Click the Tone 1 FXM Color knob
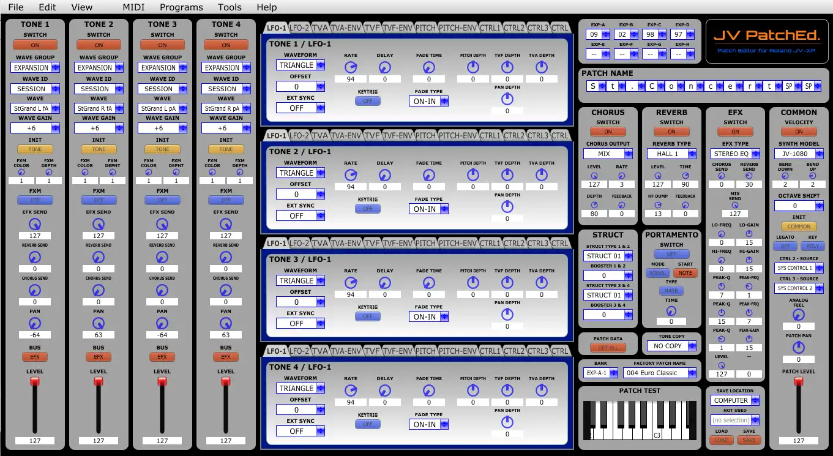Screen dimensions: 833x456 click(21, 172)
